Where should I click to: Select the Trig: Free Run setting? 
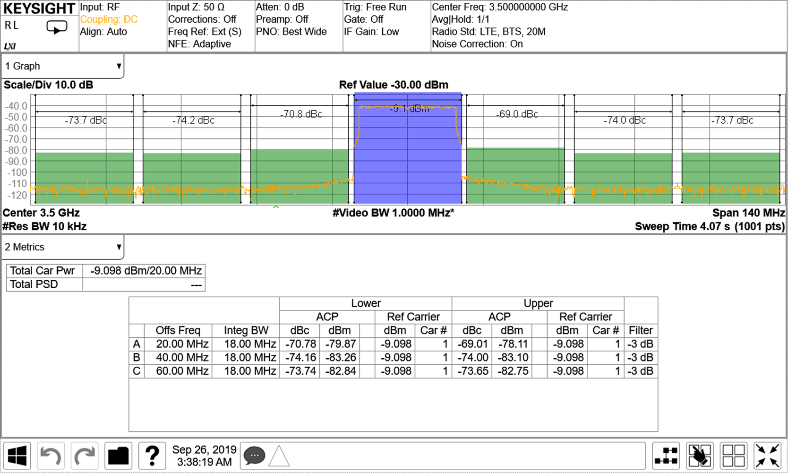pos(375,7)
